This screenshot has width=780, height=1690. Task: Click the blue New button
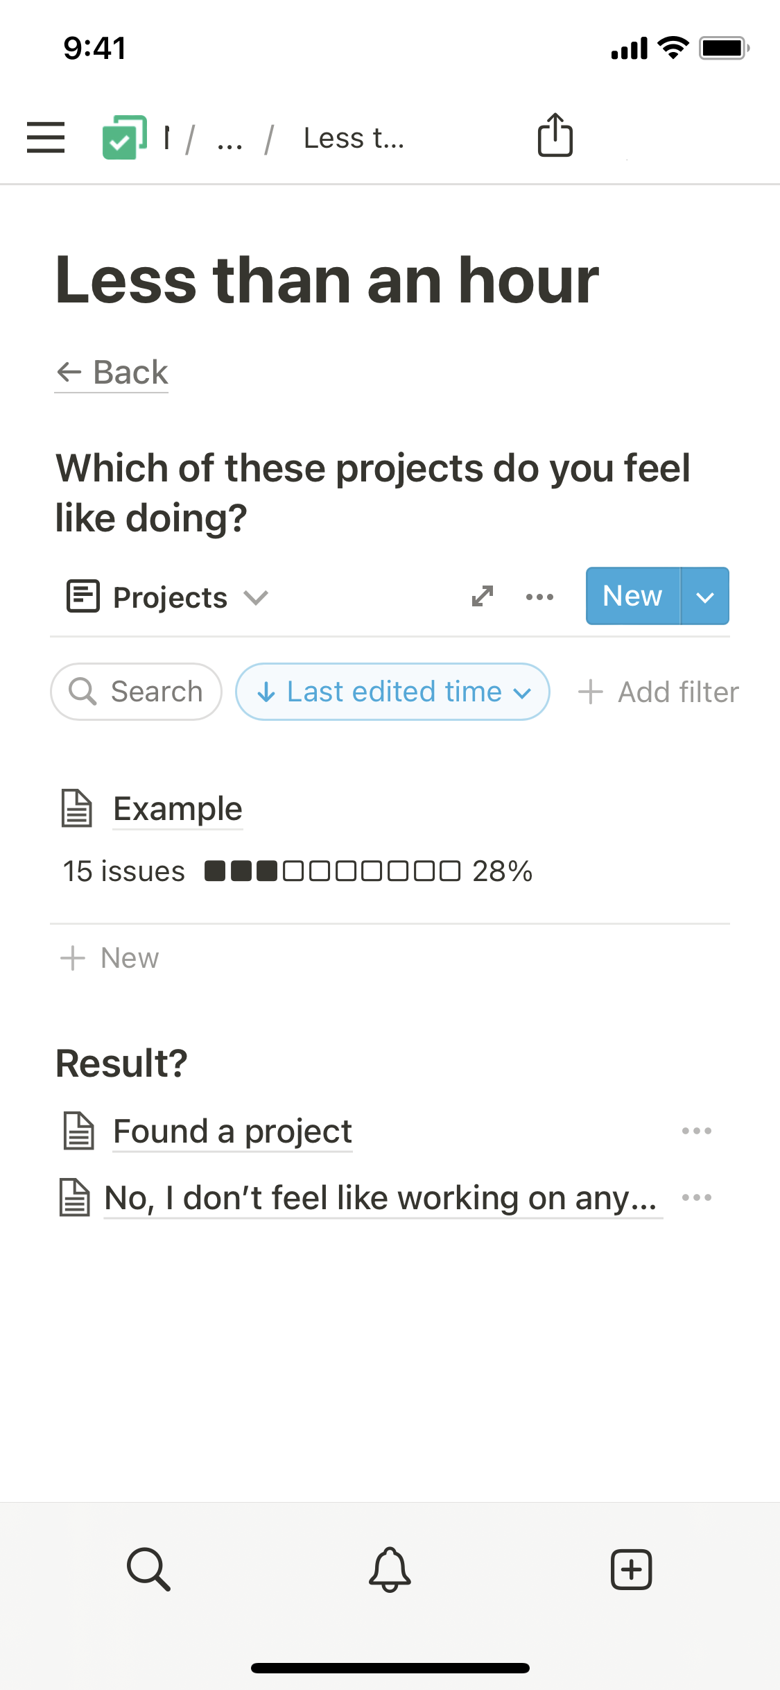pyautogui.click(x=632, y=596)
